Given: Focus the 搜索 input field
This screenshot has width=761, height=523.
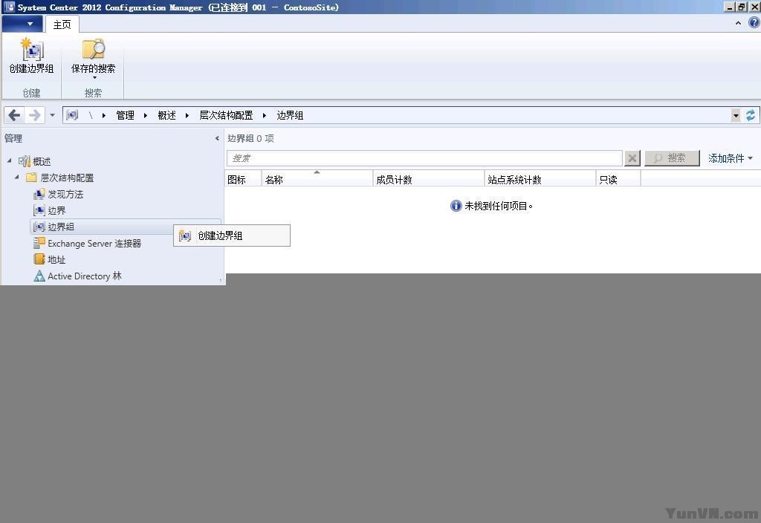Looking at the screenshot, I should point(424,158).
